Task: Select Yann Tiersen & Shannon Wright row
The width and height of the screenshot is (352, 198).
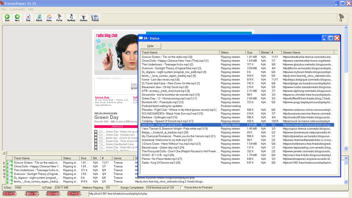Action: 237,129
